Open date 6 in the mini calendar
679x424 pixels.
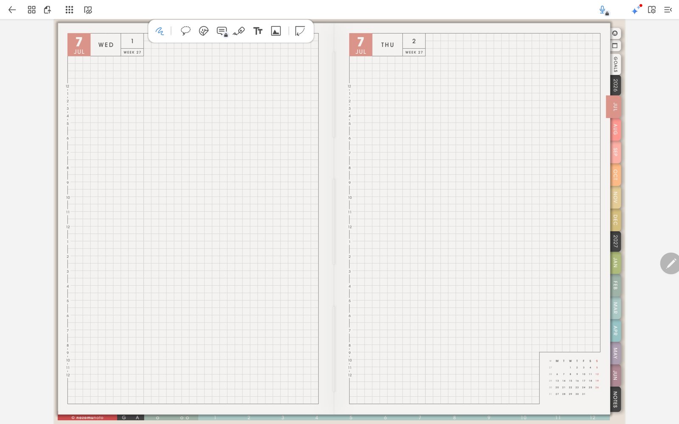(x=557, y=374)
